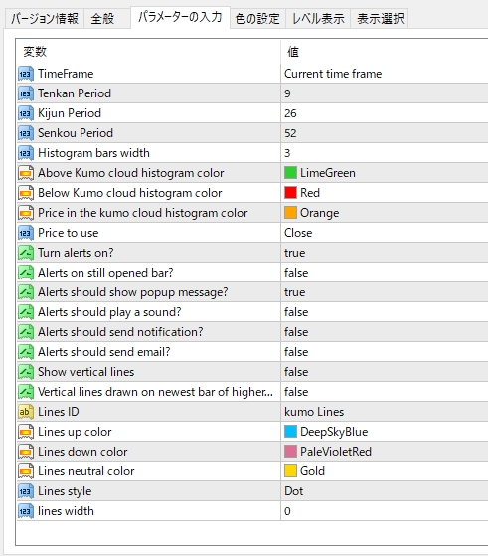The width and height of the screenshot is (488, 556).
Task: Click Above Kumo cloud color type icon
Action: tap(26, 173)
